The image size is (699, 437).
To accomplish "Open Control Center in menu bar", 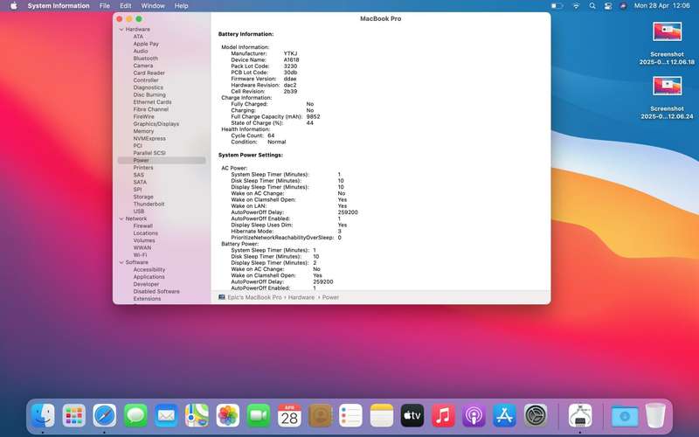I will pos(608,6).
